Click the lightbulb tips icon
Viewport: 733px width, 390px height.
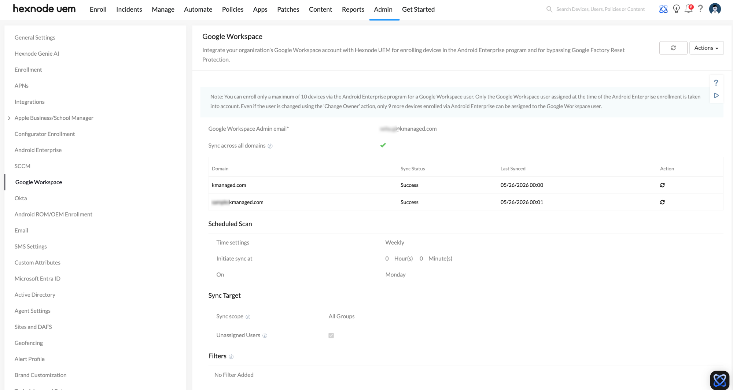point(677,9)
